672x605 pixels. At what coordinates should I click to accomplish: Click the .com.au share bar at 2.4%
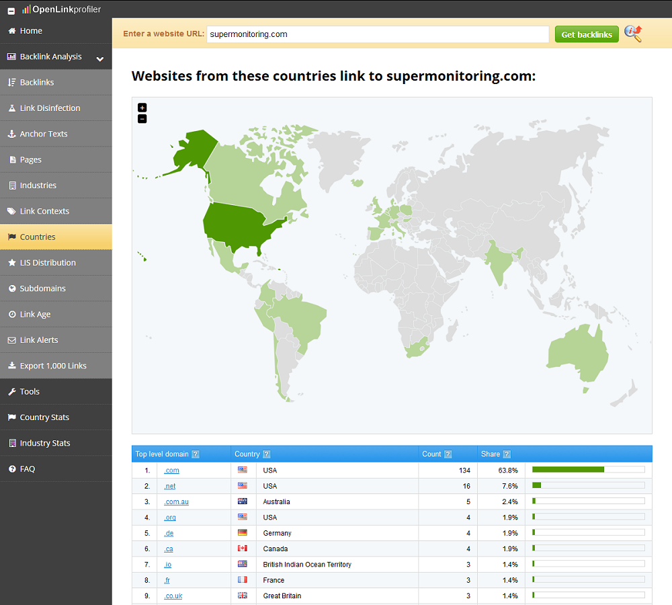point(589,501)
